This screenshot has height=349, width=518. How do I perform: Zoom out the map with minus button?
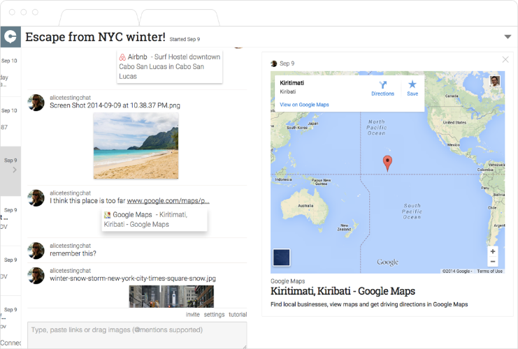coord(493,262)
